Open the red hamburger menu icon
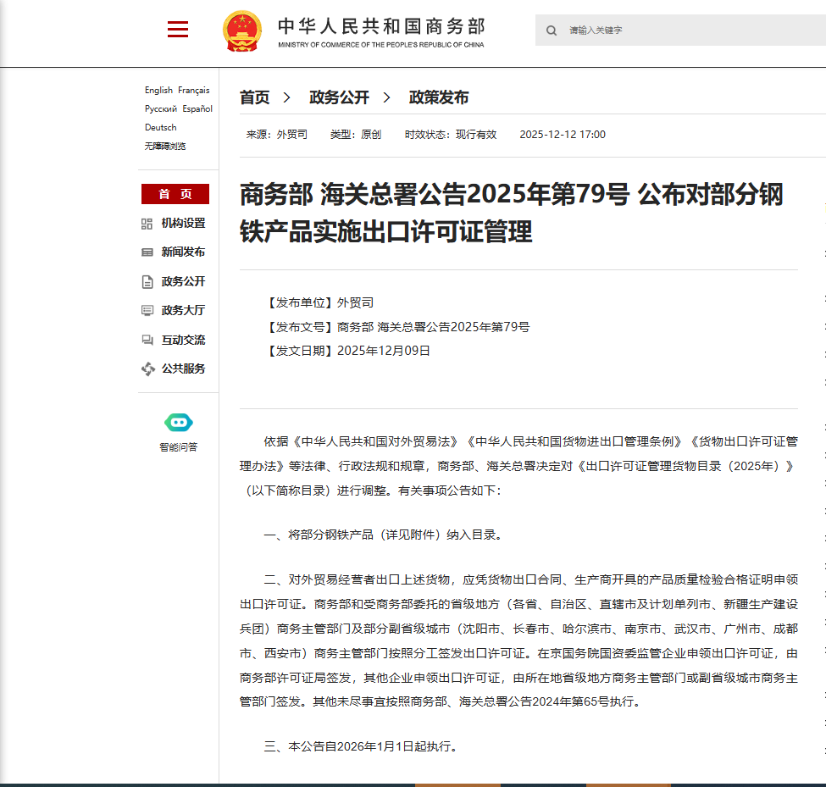This screenshot has width=826, height=787. coord(178,30)
